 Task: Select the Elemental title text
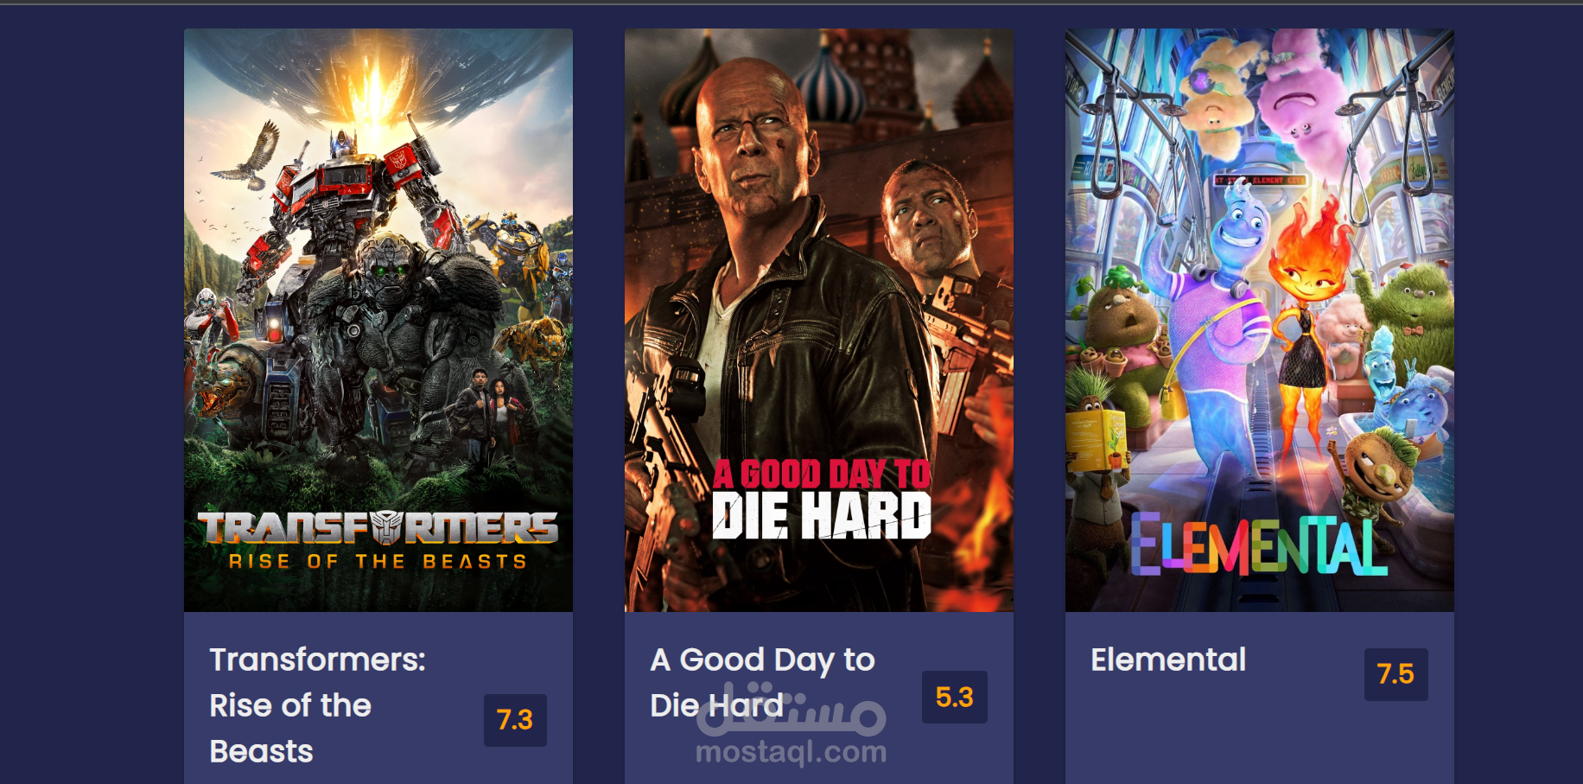pyautogui.click(x=1168, y=660)
